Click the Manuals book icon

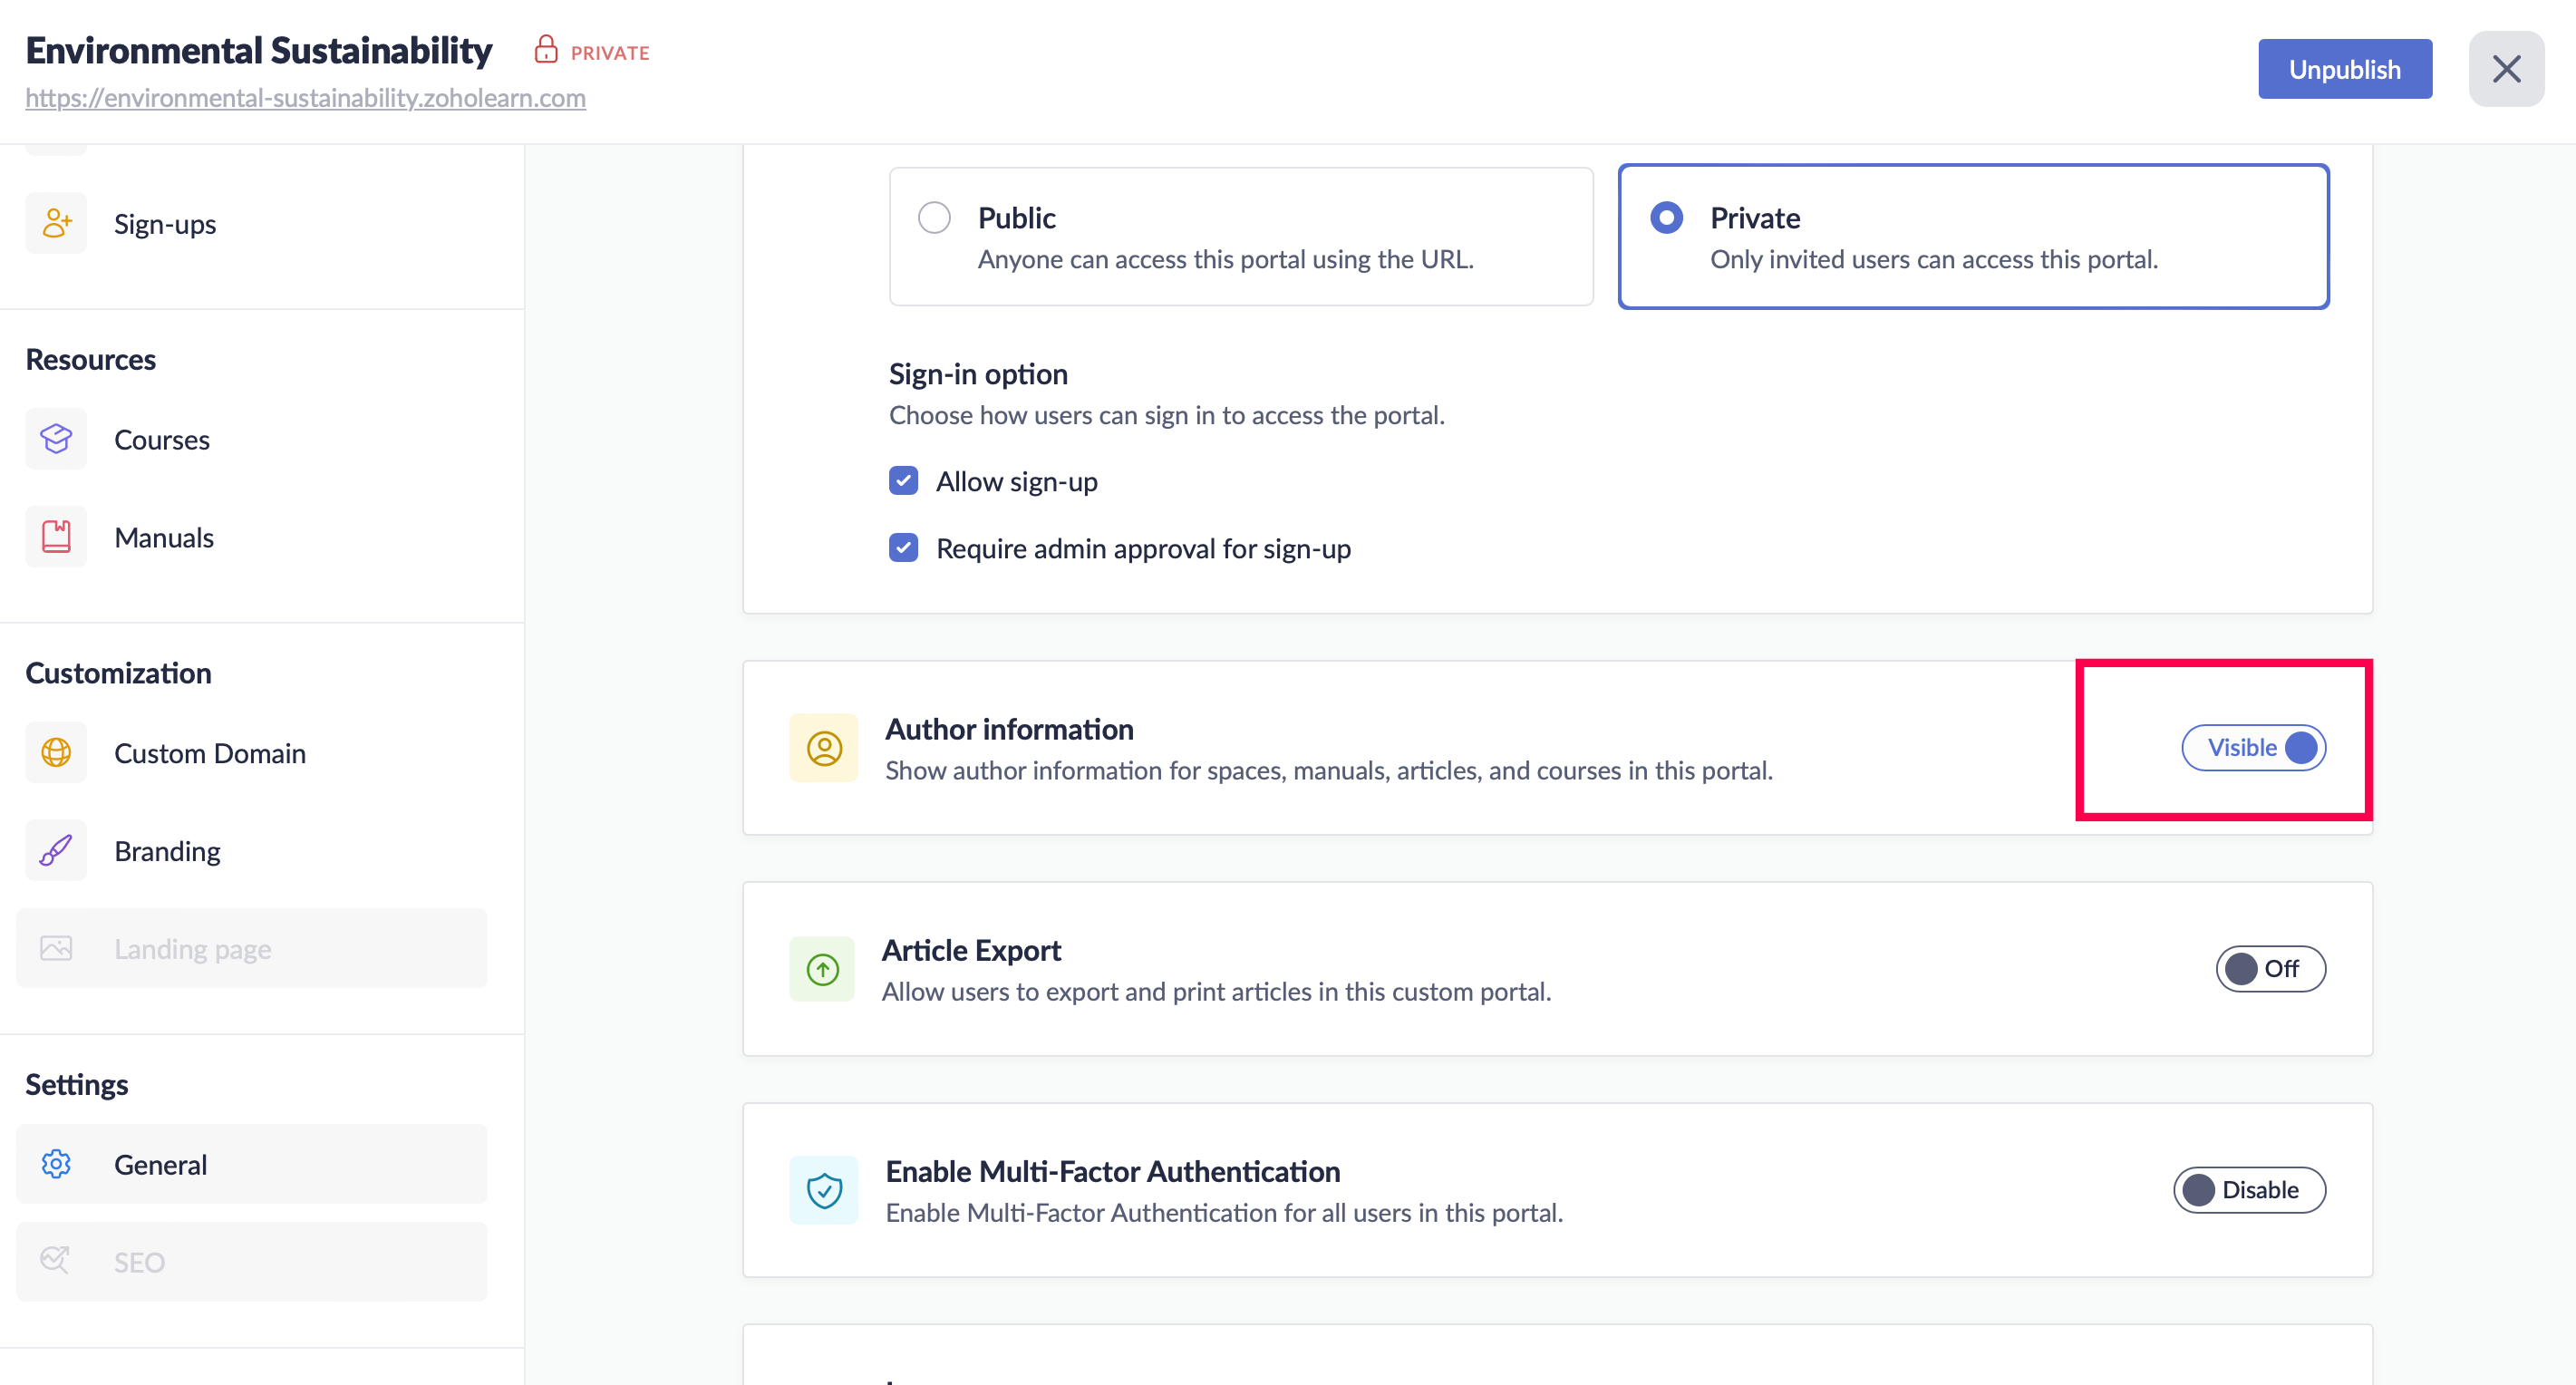click(x=56, y=537)
